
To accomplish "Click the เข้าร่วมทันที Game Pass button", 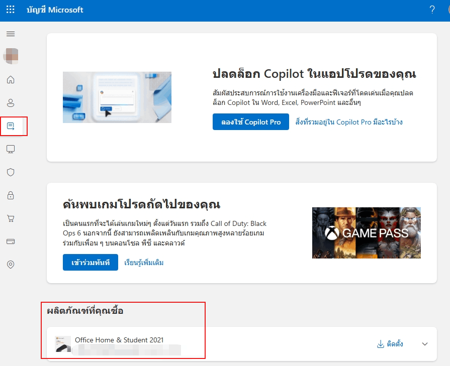I will click(91, 262).
